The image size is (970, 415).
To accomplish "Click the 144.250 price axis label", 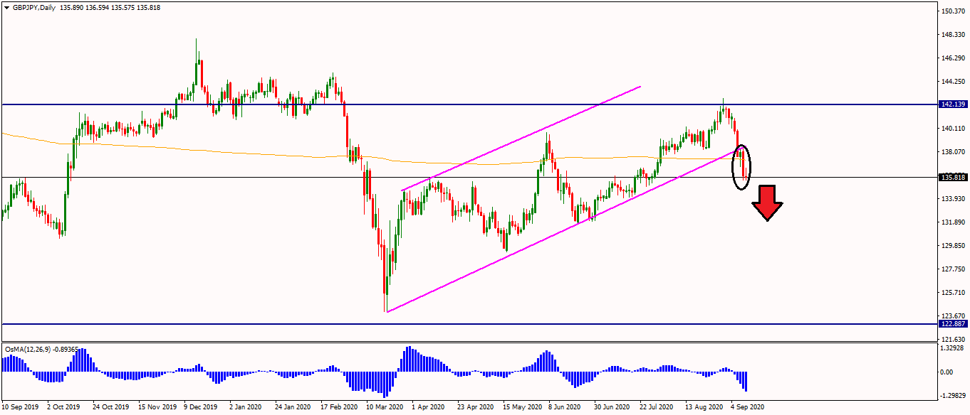I will [x=953, y=82].
